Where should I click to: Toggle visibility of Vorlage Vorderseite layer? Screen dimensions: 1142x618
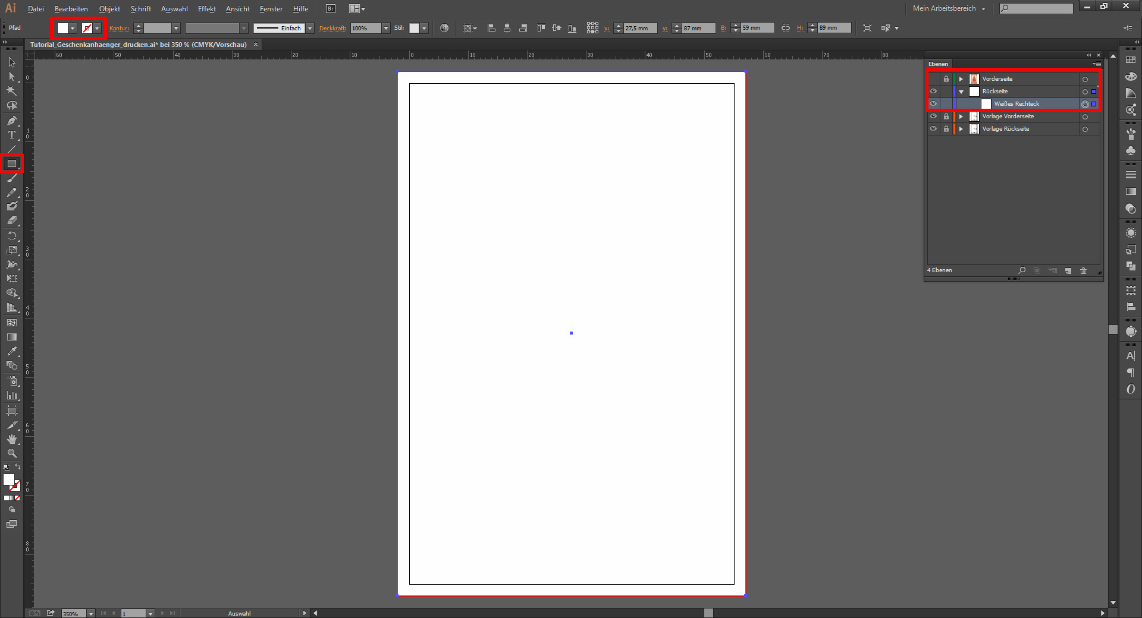(933, 116)
